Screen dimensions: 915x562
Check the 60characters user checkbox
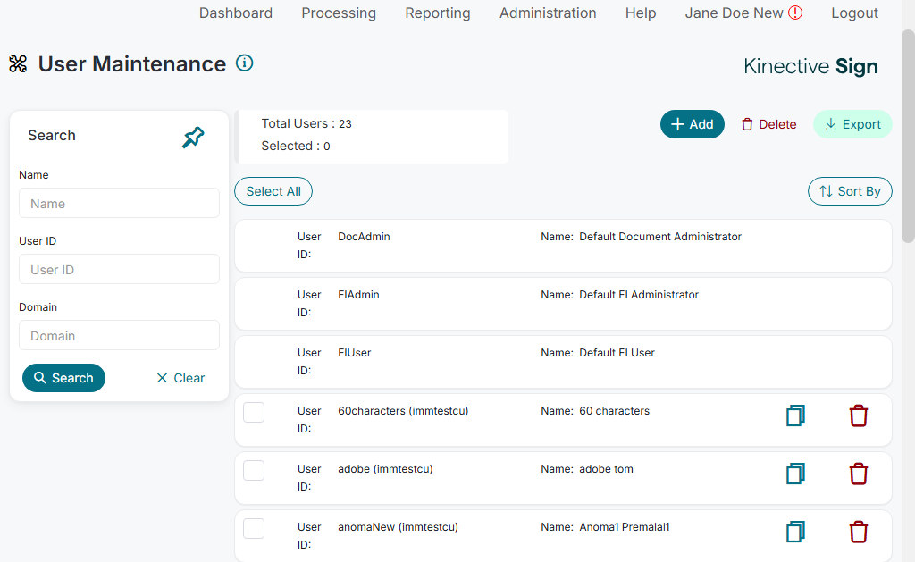pos(254,412)
